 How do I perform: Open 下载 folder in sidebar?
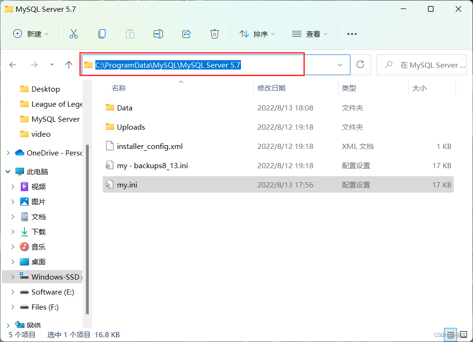(x=33, y=232)
